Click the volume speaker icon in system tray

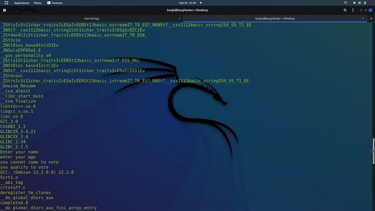(359, 3)
